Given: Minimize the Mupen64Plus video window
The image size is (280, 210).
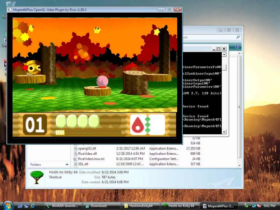Looking at the screenshot, I should coord(161,10).
